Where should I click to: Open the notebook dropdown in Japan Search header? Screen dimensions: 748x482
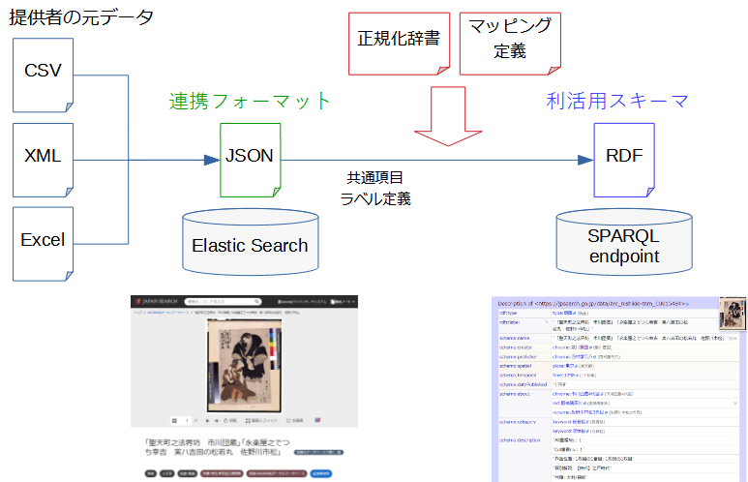[343, 302]
